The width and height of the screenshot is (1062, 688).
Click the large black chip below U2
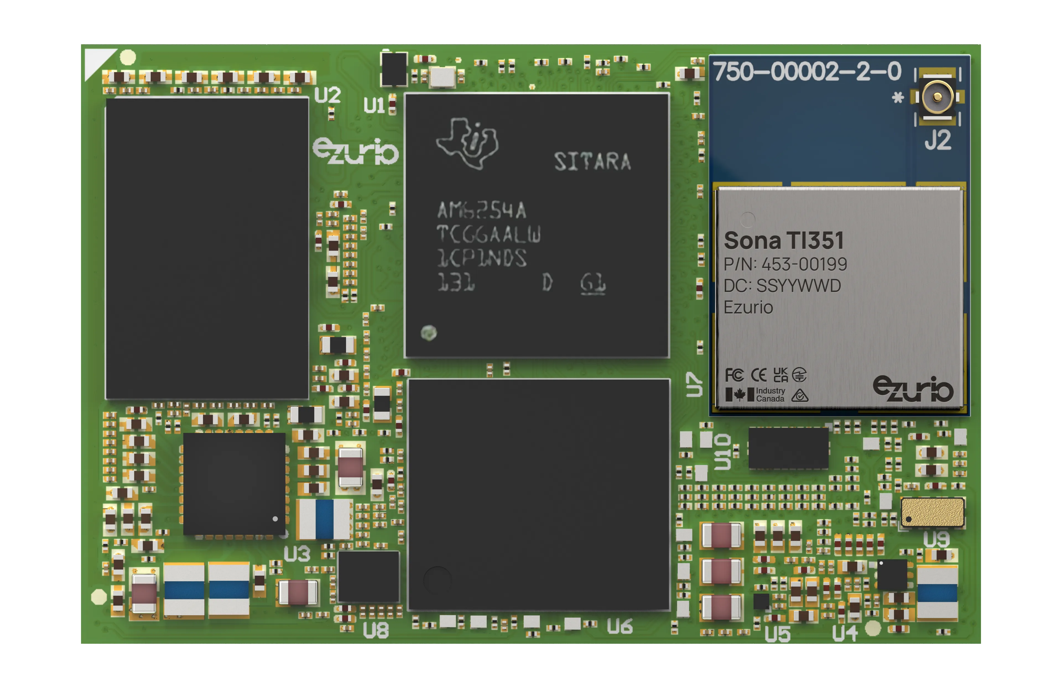(207, 248)
